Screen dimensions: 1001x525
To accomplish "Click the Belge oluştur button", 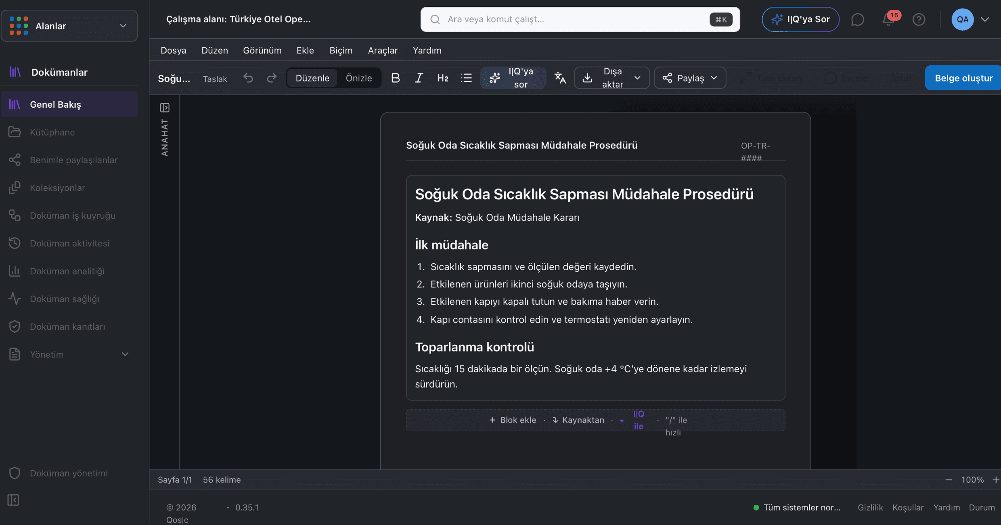I will coord(963,78).
